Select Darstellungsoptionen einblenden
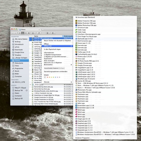 [57, 72]
